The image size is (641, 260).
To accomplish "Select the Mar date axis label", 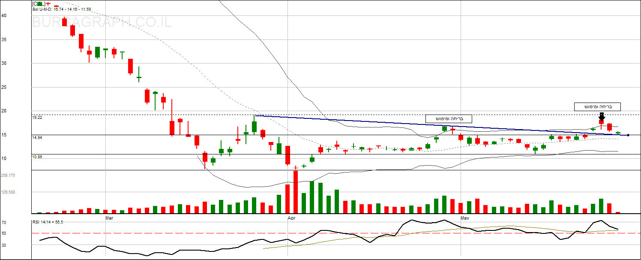I will [x=109, y=218].
